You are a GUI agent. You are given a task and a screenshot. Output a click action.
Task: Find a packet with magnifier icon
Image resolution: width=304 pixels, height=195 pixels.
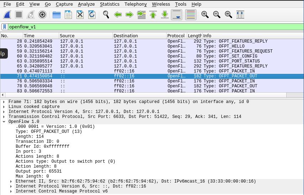[106, 15]
